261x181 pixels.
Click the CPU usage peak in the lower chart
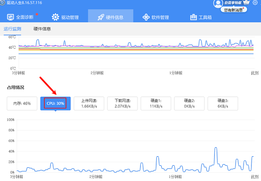[x=215, y=148]
